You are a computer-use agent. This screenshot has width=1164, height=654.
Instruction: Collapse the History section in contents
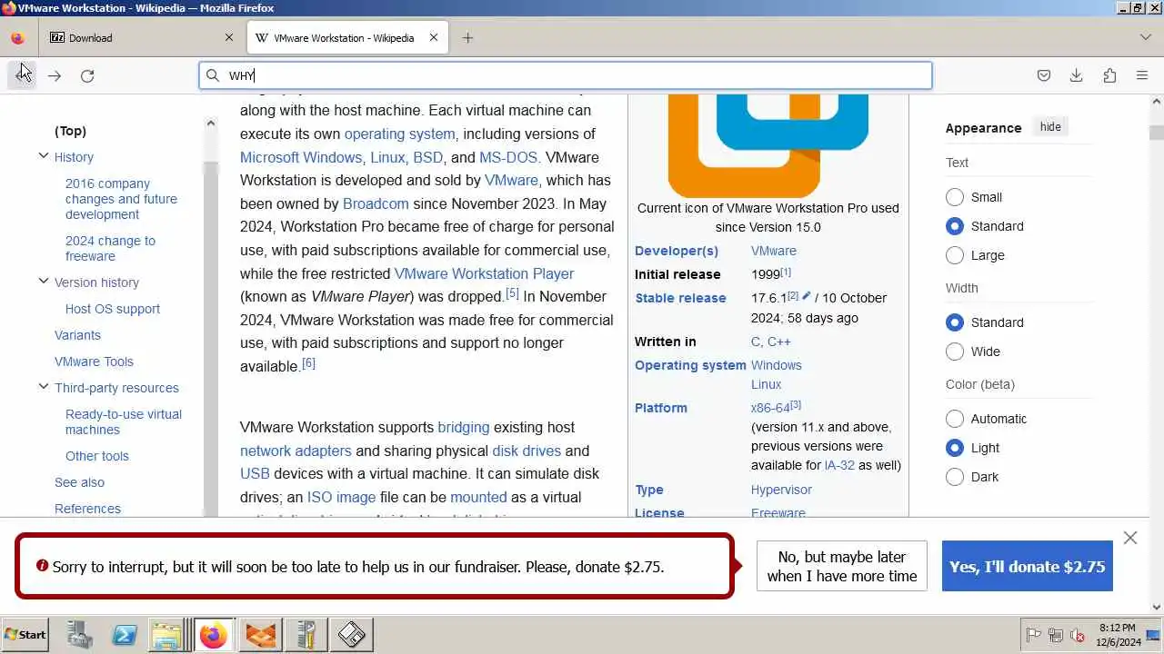click(43, 156)
